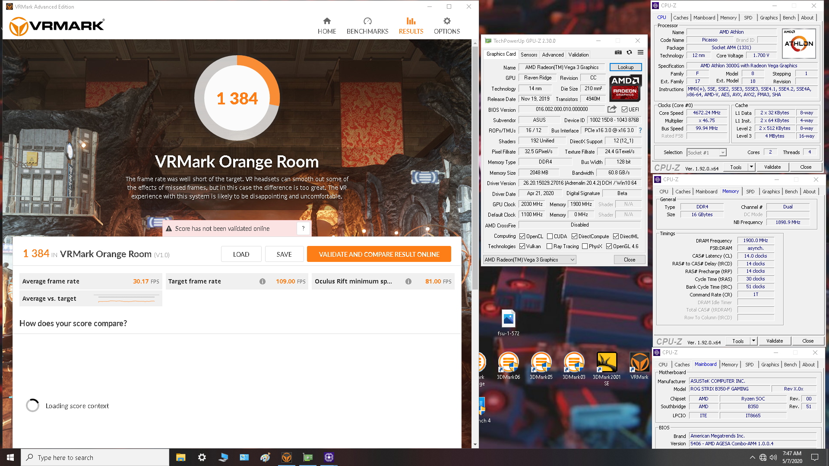Refresh GPU-Z readings
This screenshot has height=466, width=829.
[x=630, y=52]
